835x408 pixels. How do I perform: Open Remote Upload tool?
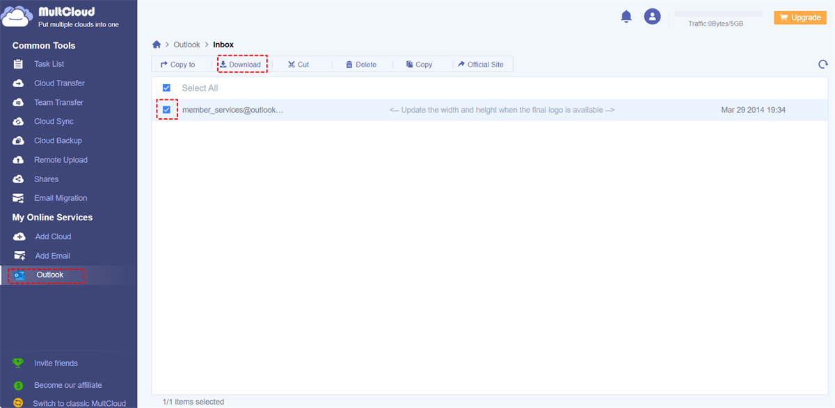coord(61,160)
